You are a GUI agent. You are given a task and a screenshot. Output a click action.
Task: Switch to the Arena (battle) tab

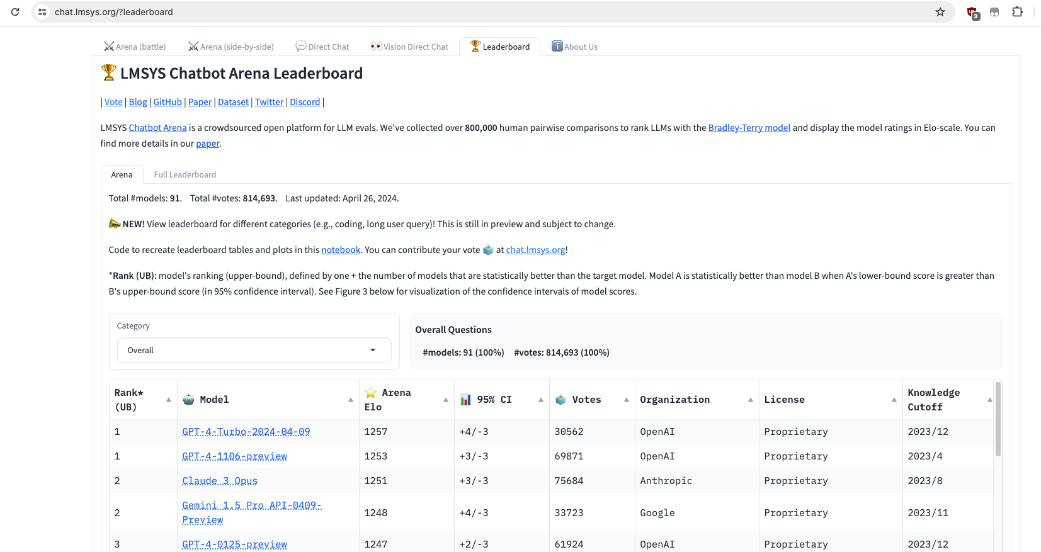(135, 47)
